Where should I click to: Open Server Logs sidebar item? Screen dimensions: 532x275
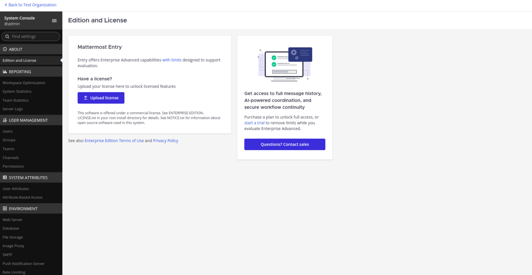click(13, 109)
